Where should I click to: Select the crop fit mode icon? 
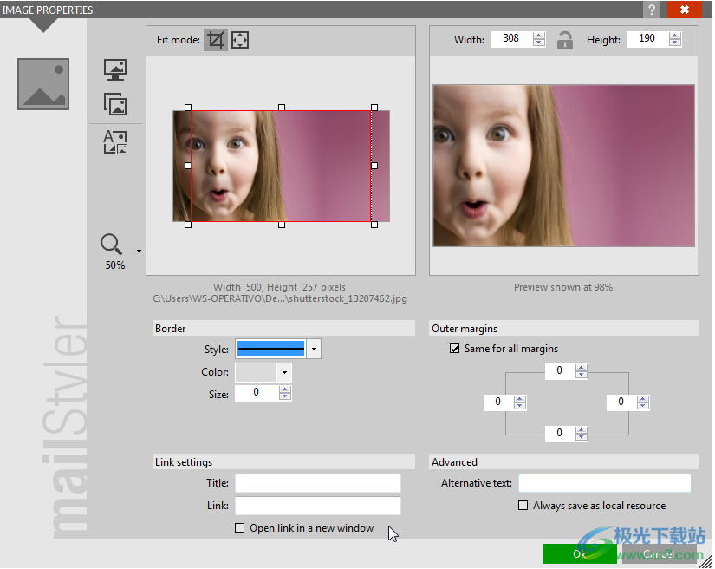pyautogui.click(x=216, y=40)
